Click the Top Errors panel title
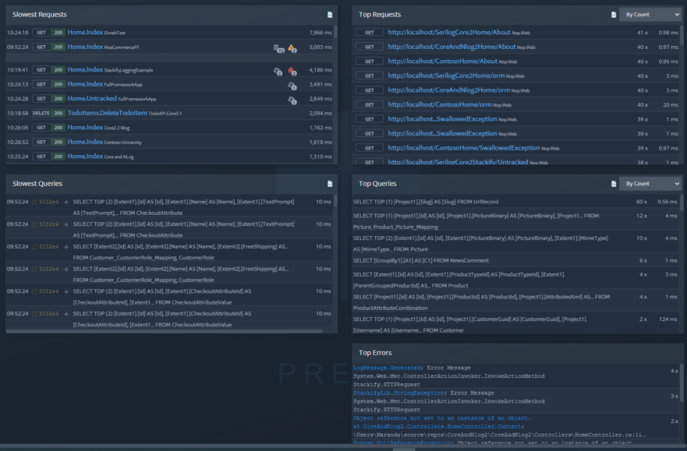Viewport: 687px width, 451px height. pyautogui.click(x=375, y=353)
